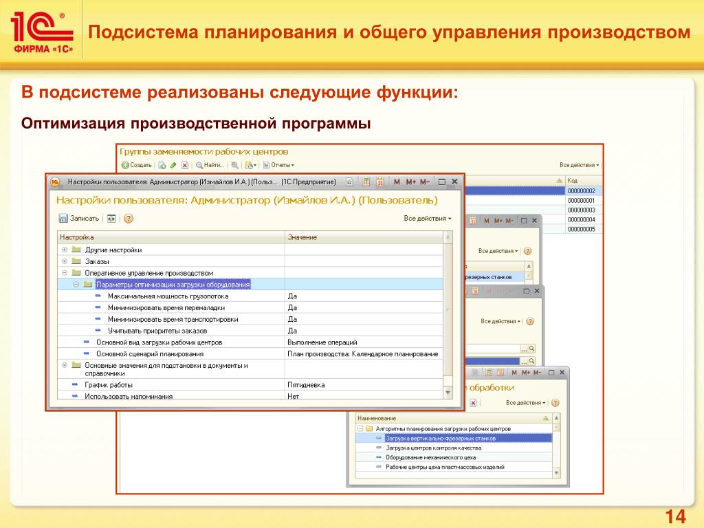Expand Основные значения для подстановки folder
The image size is (704, 528).
coord(64,366)
